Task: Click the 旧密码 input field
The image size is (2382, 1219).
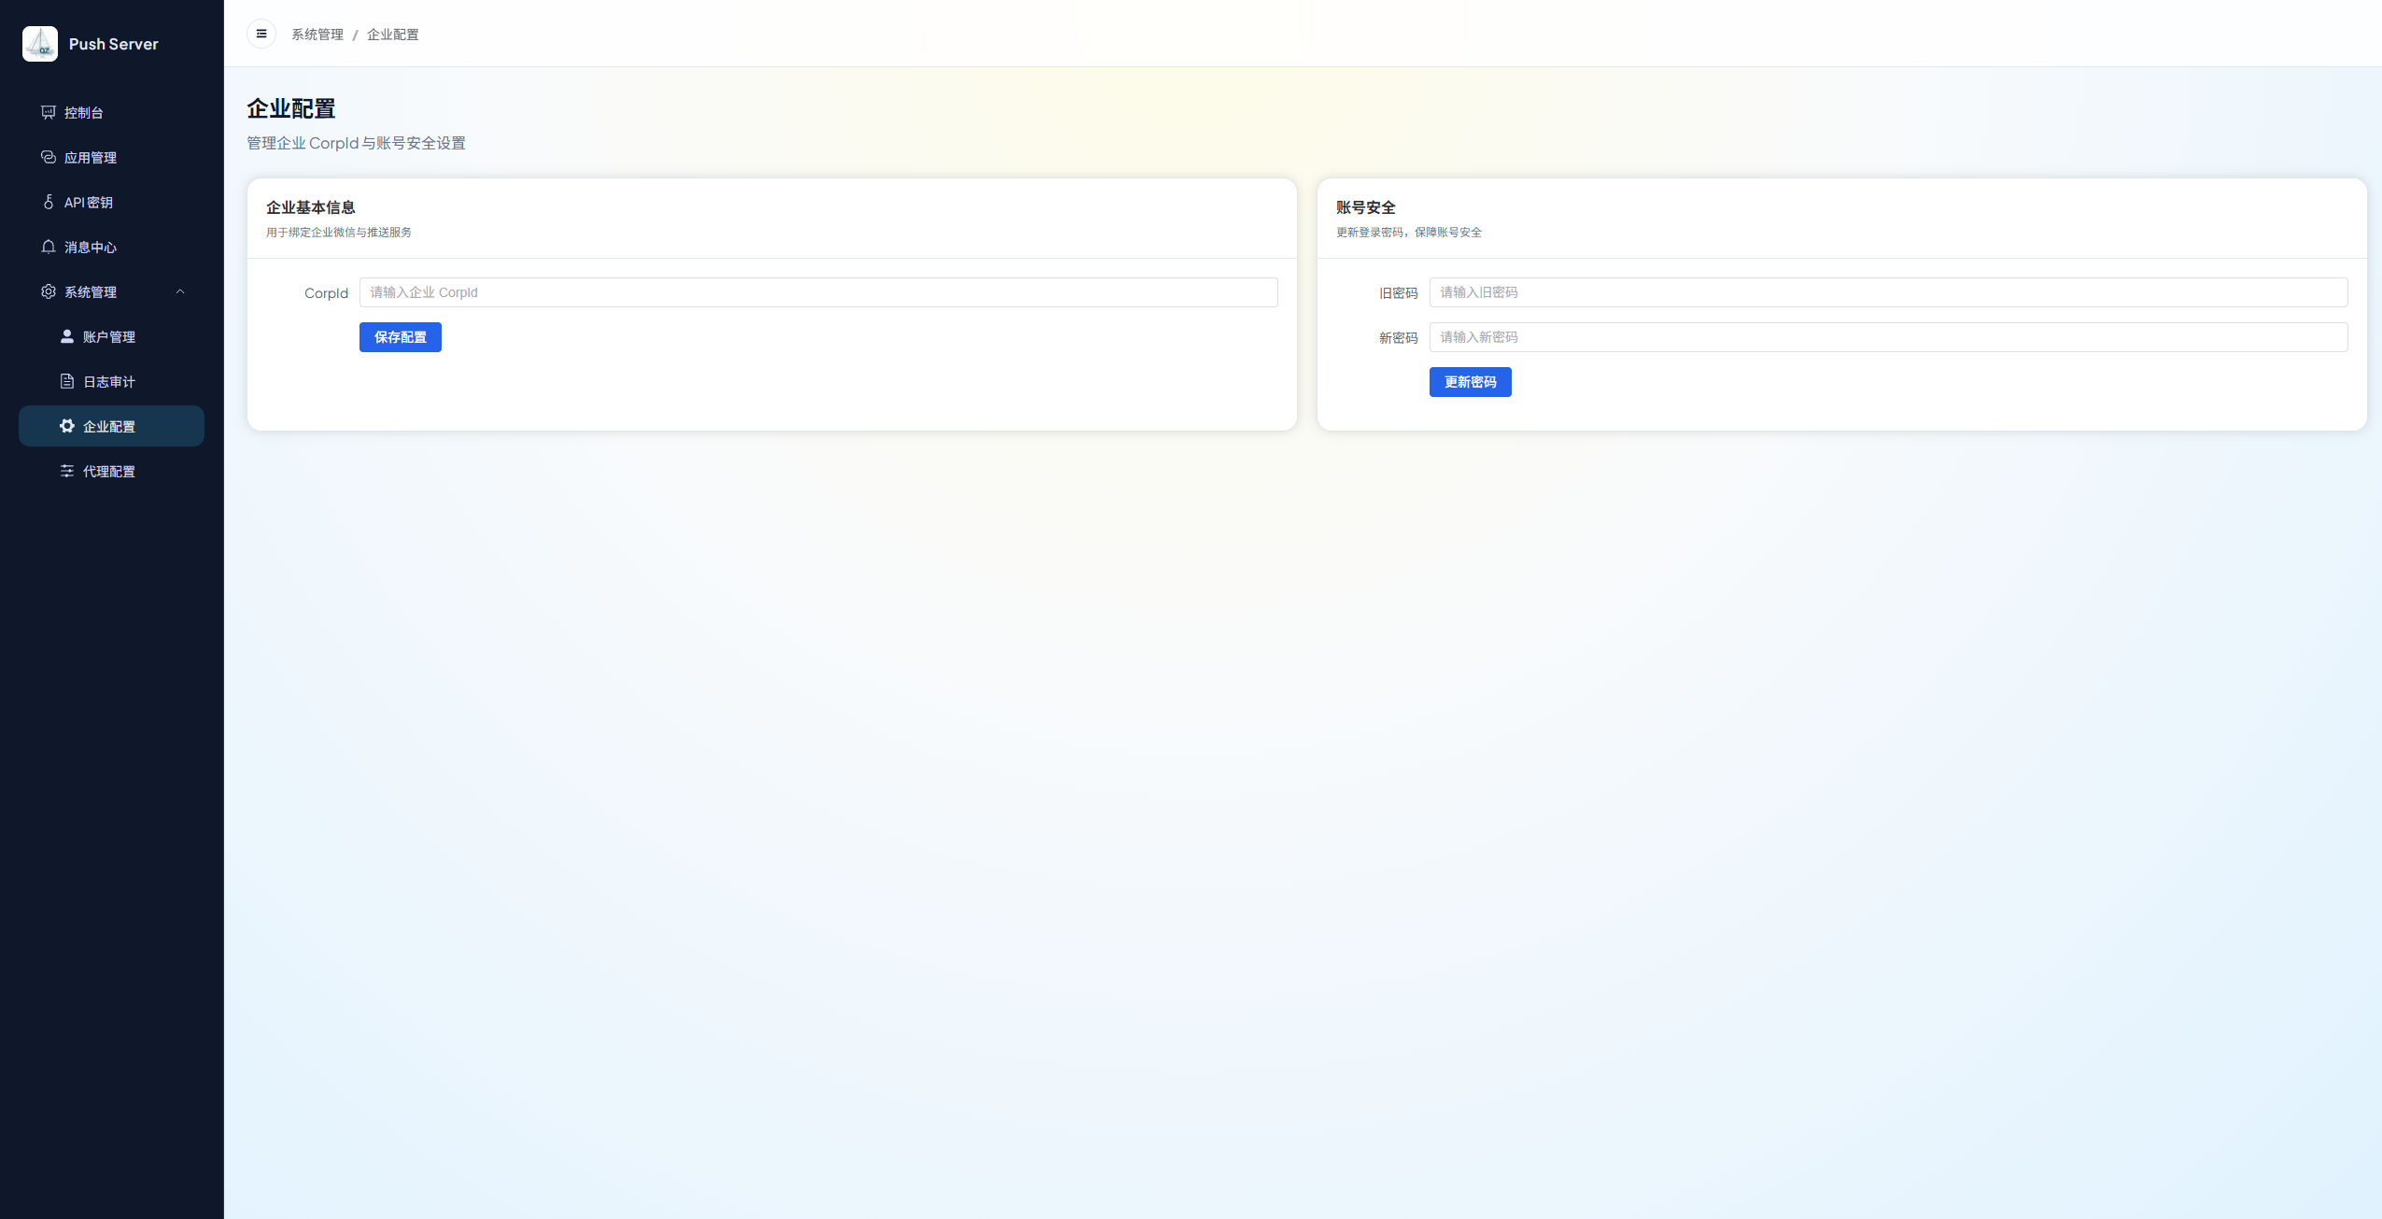Action: [1888, 292]
